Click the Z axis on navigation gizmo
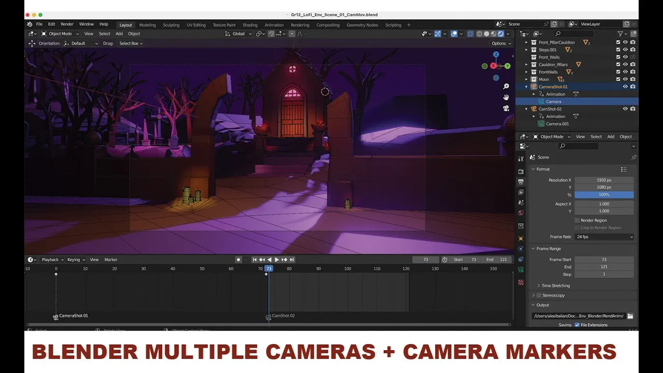The width and height of the screenshot is (663, 373). point(496,54)
